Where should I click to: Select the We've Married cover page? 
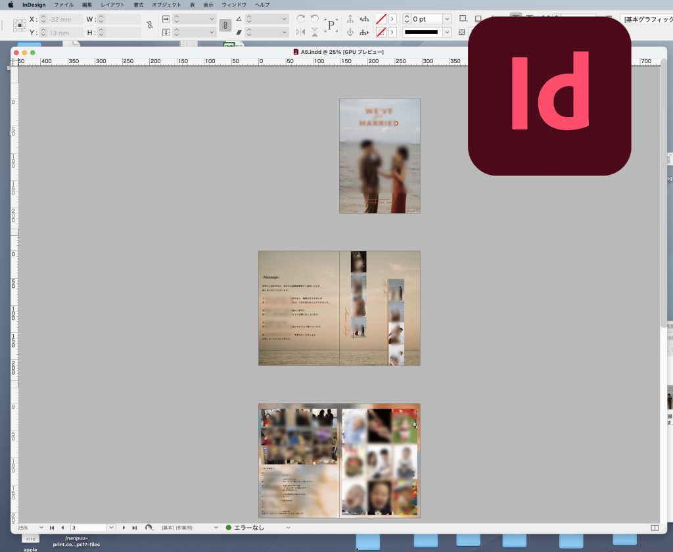[x=379, y=156]
